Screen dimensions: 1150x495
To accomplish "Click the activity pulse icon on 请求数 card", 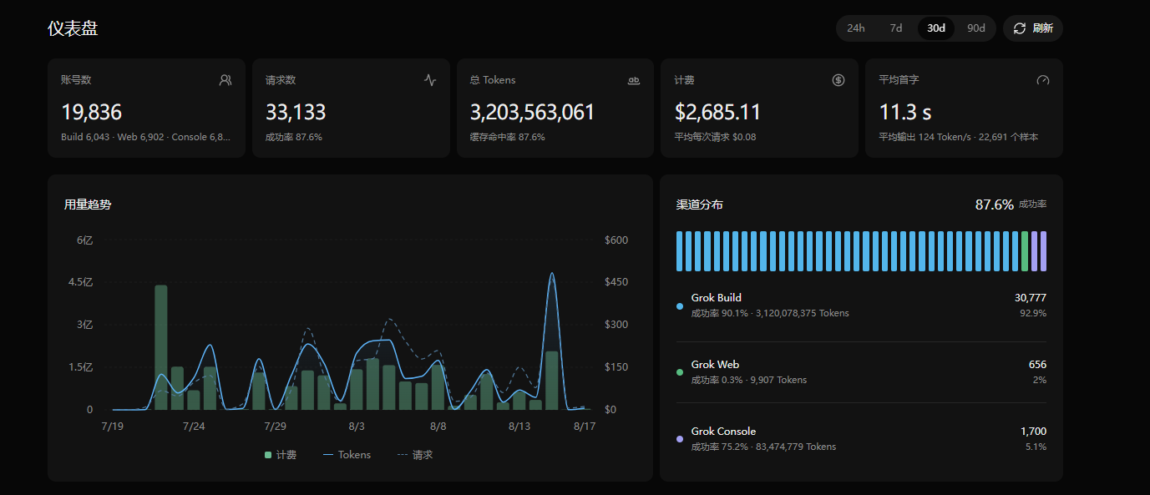I will pos(430,80).
